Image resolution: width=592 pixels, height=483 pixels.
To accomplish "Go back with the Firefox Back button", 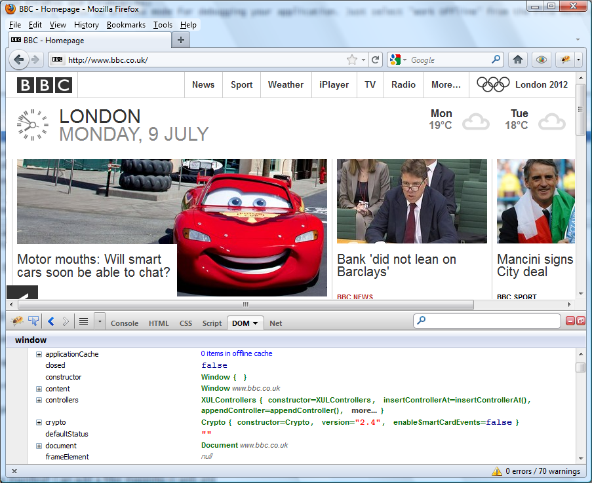I will (x=18, y=60).
